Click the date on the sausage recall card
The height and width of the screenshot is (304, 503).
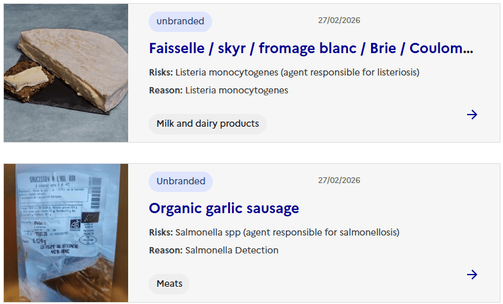pos(339,180)
